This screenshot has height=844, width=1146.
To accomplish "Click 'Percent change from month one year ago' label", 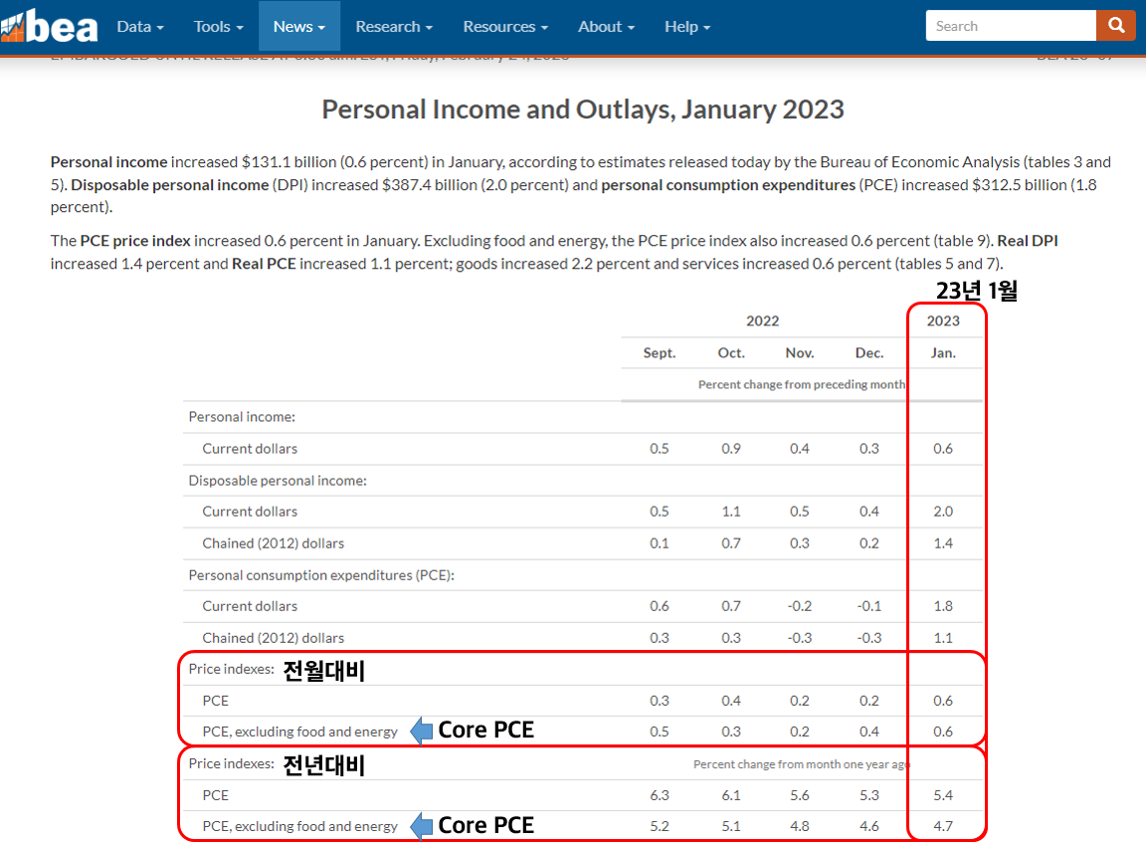I will (800, 764).
